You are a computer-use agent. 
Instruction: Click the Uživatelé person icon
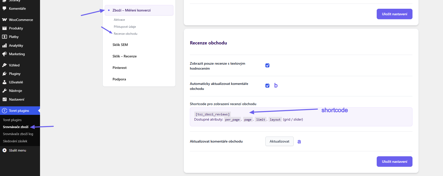pyautogui.click(x=5, y=82)
